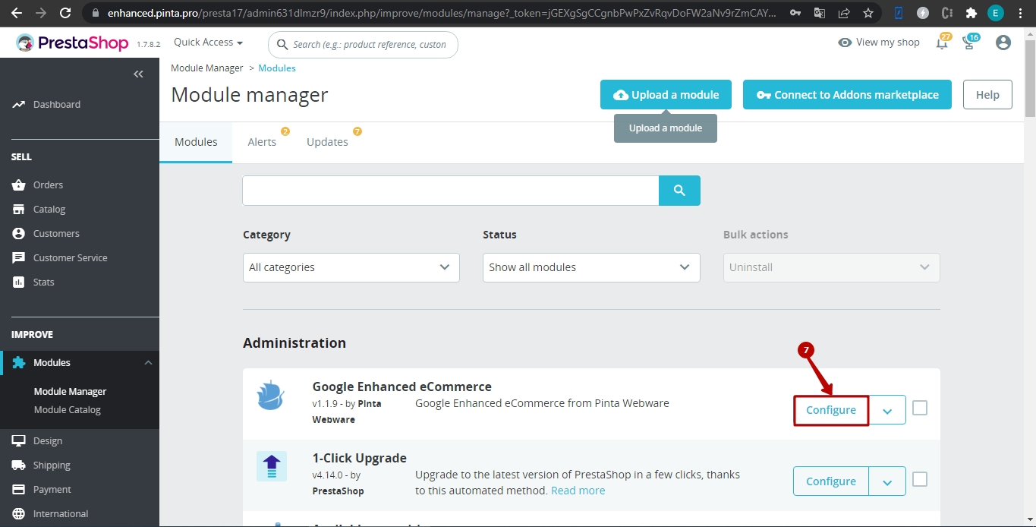
Task: Open browser extensions puzzle icon
Action: [971, 13]
